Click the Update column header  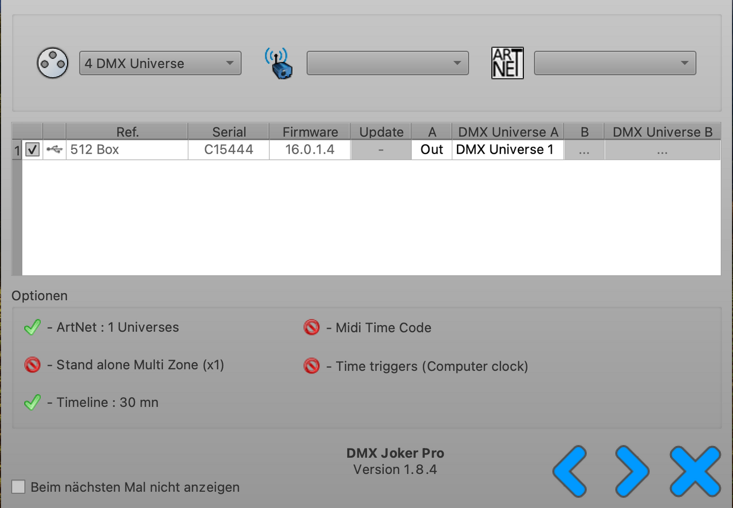(x=381, y=132)
